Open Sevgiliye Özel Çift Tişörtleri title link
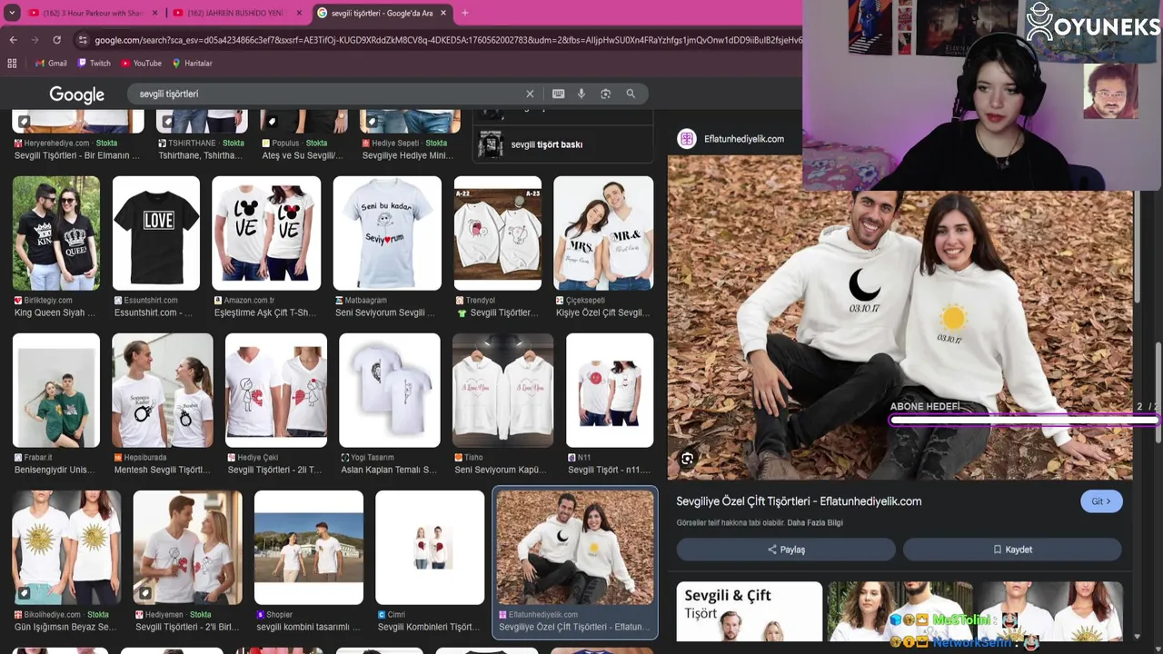The height and width of the screenshot is (654, 1163). click(x=799, y=501)
